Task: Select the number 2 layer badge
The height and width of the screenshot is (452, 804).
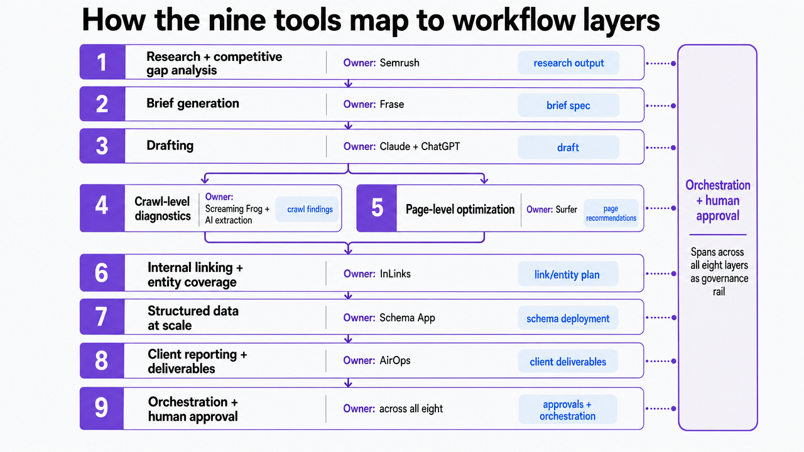Action: point(102,104)
